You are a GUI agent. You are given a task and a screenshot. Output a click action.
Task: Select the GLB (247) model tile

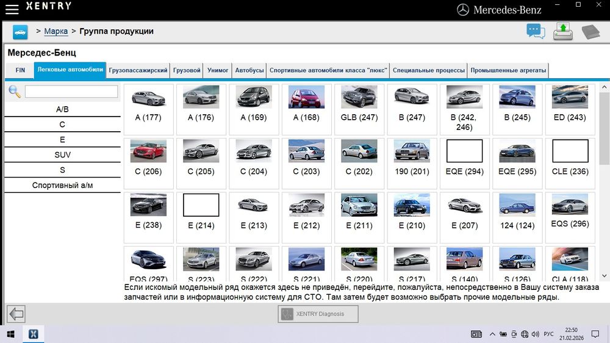(359, 109)
